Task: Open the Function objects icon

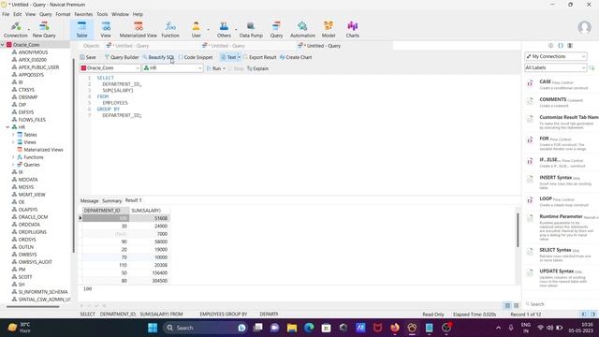Action: pos(170,29)
